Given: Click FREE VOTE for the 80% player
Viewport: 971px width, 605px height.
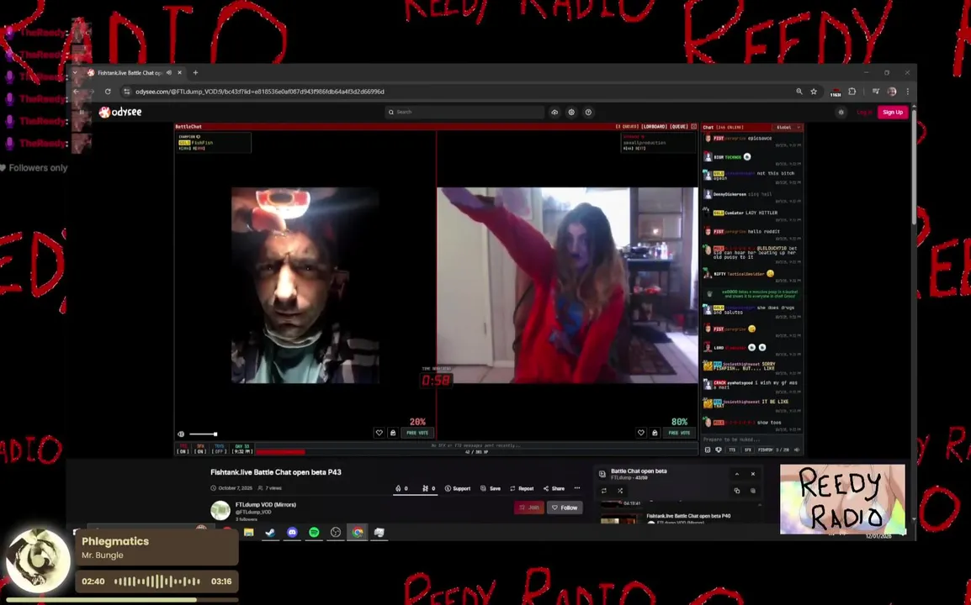Looking at the screenshot, I should pyautogui.click(x=679, y=433).
